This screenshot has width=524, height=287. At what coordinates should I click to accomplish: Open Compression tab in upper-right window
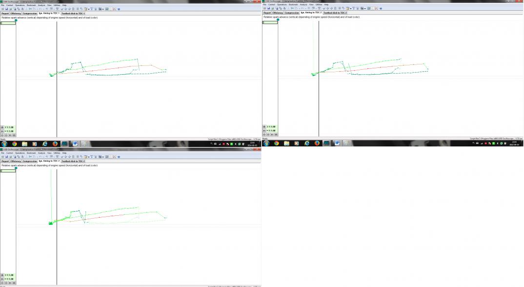click(292, 13)
